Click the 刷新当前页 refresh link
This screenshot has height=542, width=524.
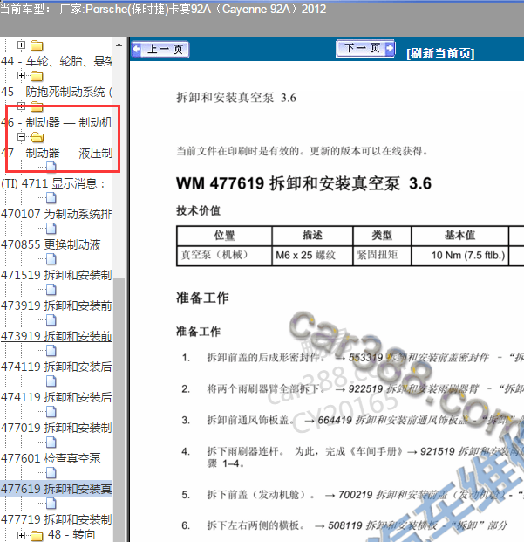pyautogui.click(x=440, y=53)
